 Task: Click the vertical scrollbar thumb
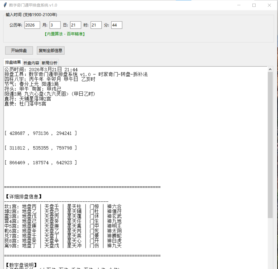(270, 145)
